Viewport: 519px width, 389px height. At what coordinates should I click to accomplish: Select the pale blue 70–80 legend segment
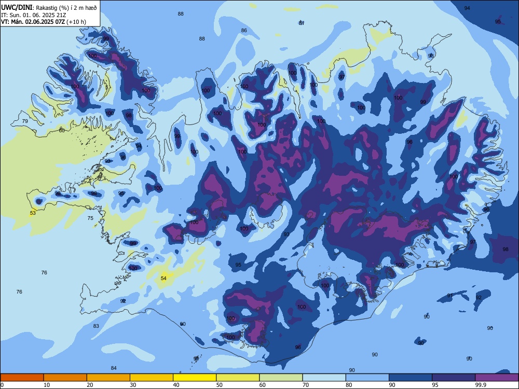click(x=324, y=378)
